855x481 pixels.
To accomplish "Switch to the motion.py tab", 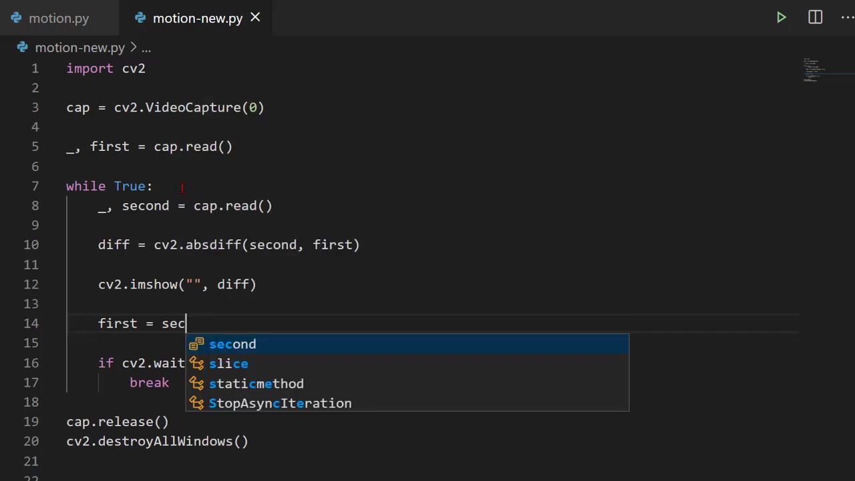I will (58, 18).
